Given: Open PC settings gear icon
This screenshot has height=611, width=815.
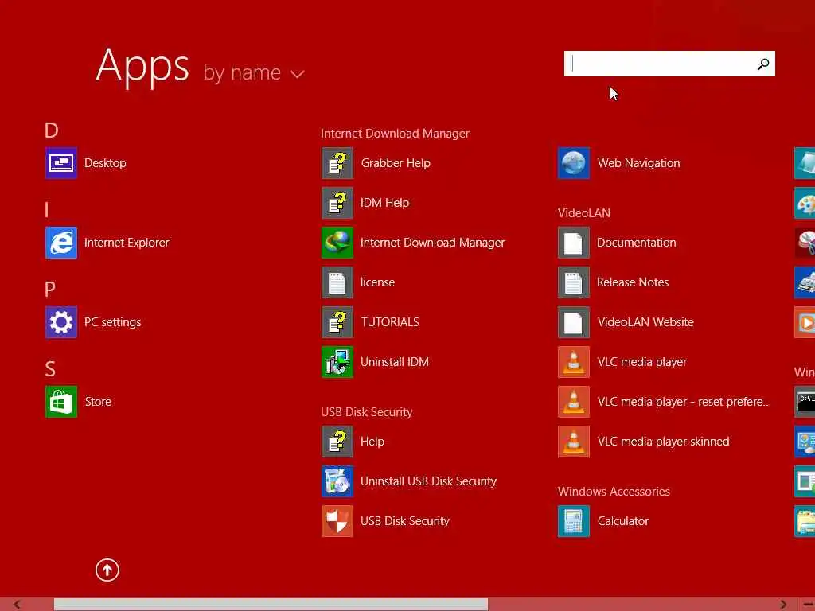Looking at the screenshot, I should pyautogui.click(x=61, y=322).
